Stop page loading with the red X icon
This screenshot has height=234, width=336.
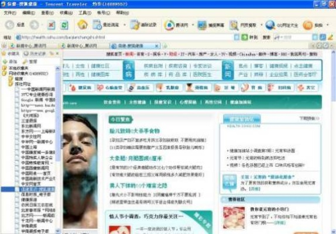pyautogui.click(x=51, y=25)
